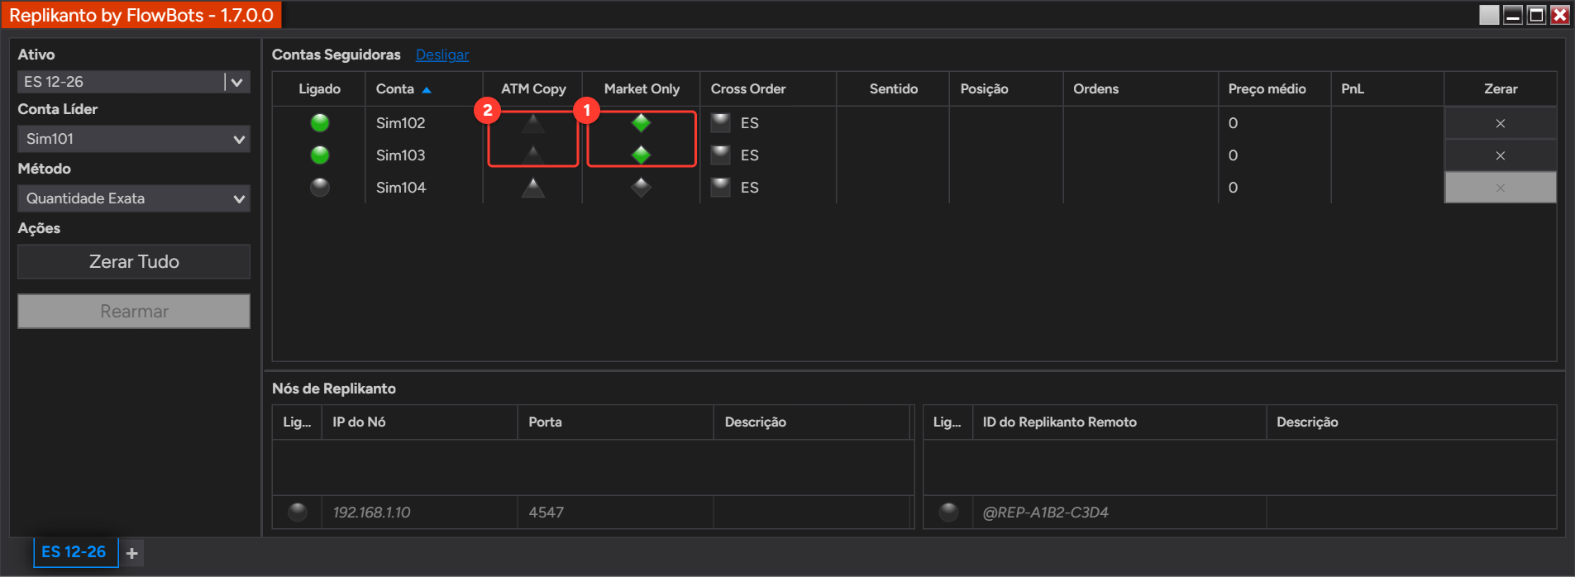The height and width of the screenshot is (577, 1575).
Task: Close the Replikanto window
Action: (x=1560, y=15)
